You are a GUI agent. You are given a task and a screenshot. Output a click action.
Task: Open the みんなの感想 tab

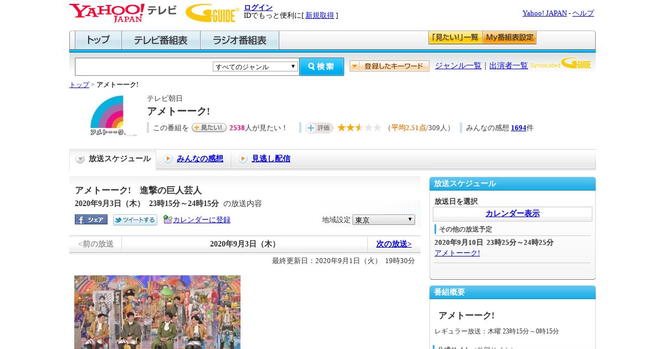(x=200, y=158)
